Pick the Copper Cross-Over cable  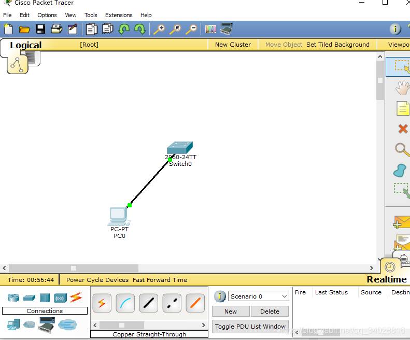pyautogui.click(x=172, y=303)
